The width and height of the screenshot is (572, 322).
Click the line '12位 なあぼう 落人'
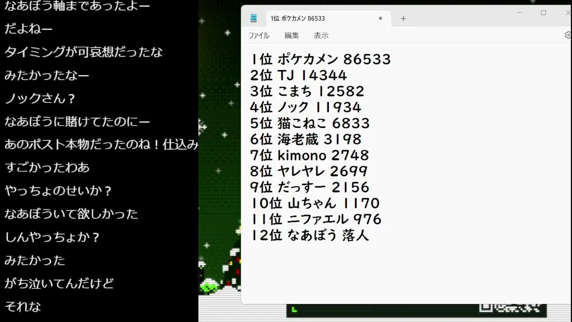point(310,235)
